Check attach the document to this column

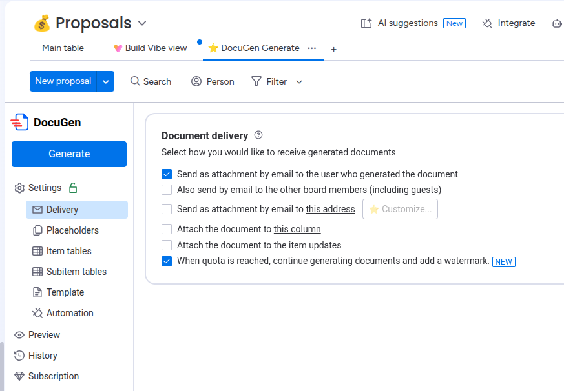point(167,229)
